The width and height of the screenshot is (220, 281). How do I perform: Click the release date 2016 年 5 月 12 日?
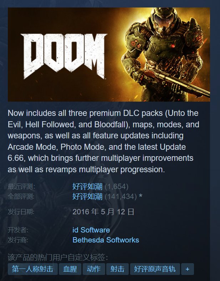(103, 212)
